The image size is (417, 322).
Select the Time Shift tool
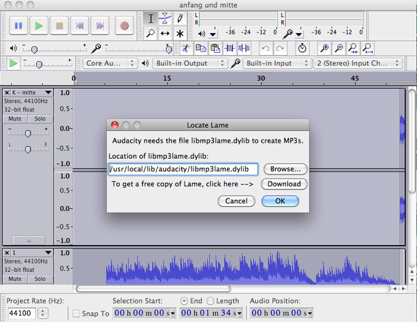pyautogui.click(x=165, y=33)
